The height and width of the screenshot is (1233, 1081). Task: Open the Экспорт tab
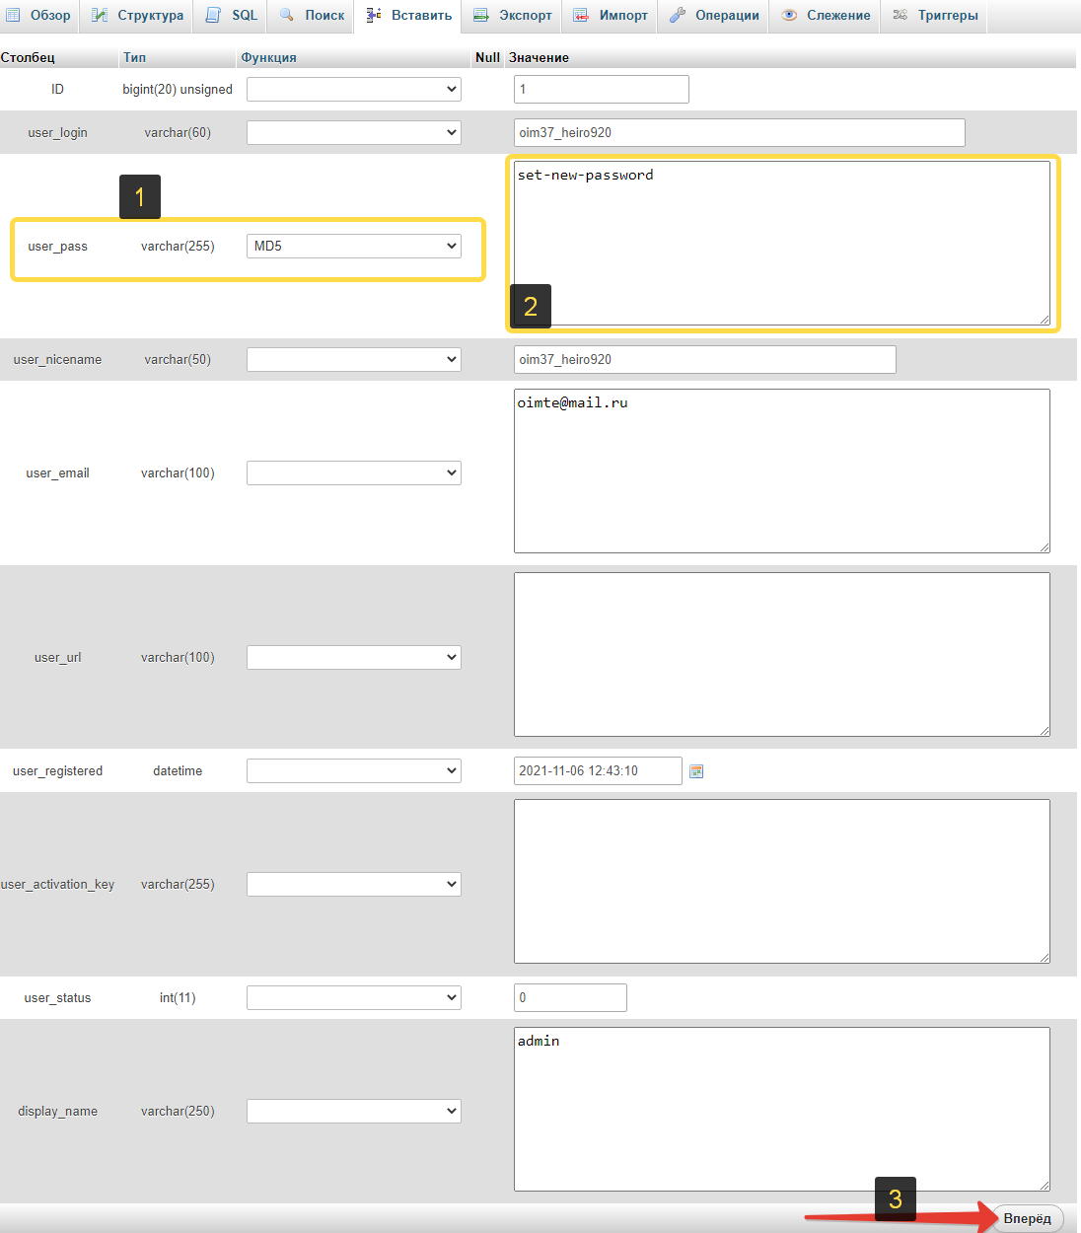512,16
